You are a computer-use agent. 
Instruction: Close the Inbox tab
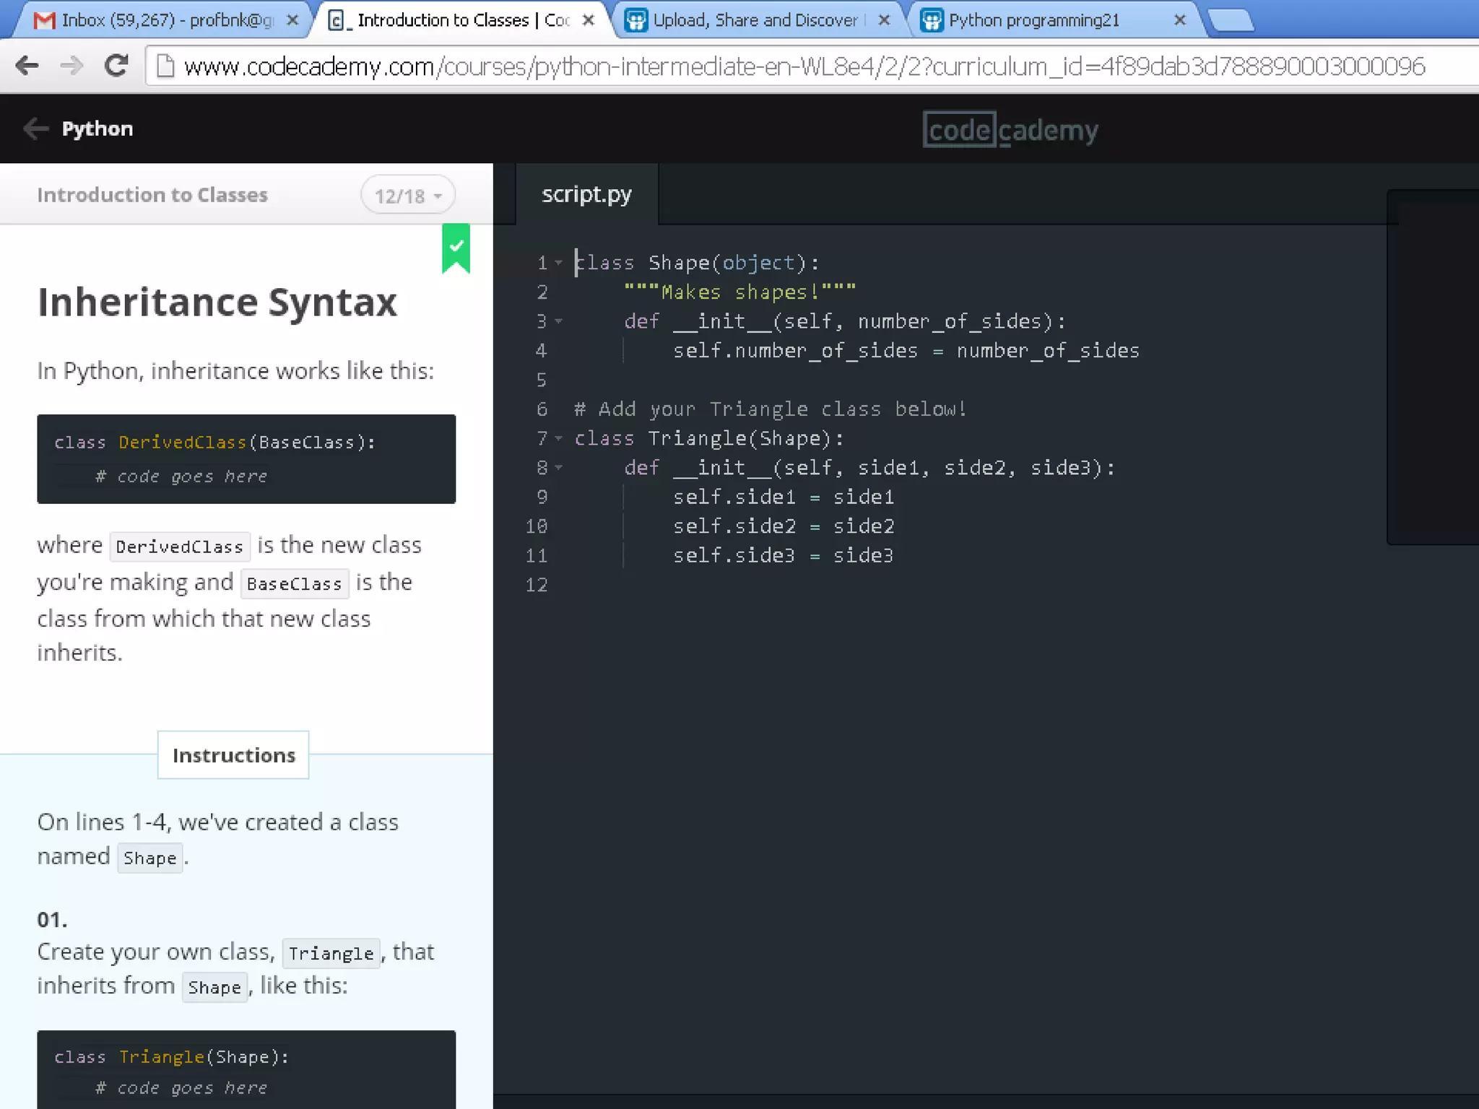[292, 20]
